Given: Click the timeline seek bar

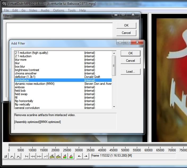Looking at the screenshot, I should click(x=95, y=145).
